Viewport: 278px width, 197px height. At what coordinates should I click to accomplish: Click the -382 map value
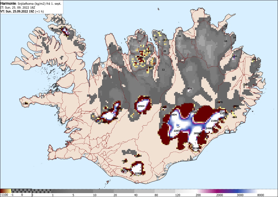coord(165,40)
